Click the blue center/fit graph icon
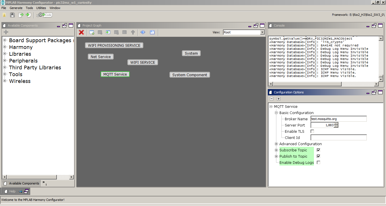The image size is (386, 206). tap(143, 32)
